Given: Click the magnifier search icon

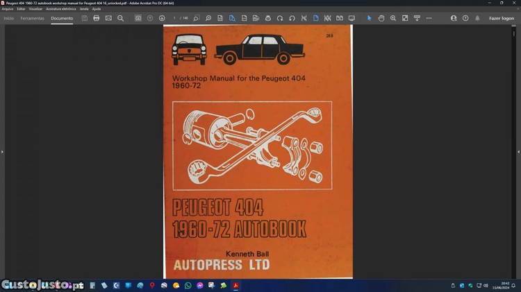Looking at the screenshot, I should (120, 18).
